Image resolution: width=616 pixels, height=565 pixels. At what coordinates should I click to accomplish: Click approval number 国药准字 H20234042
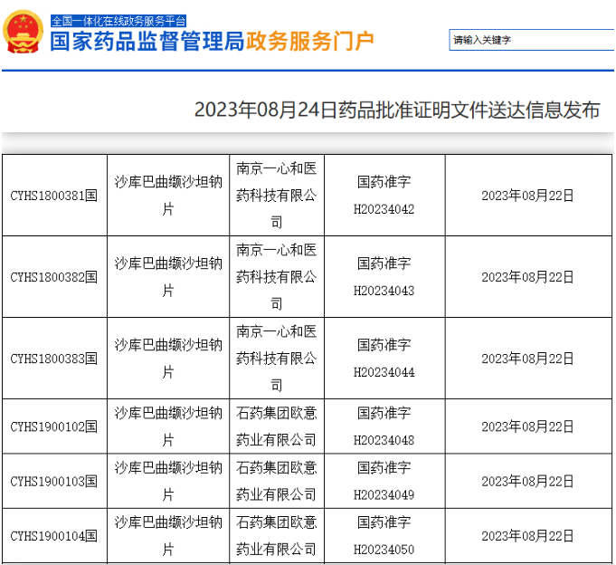tap(384, 196)
